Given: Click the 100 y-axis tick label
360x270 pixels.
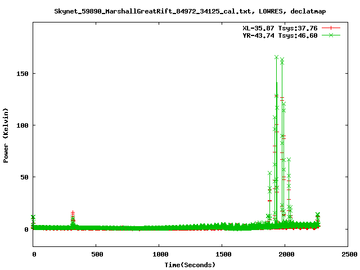Looking at the screenshot, I should [22, 125].
